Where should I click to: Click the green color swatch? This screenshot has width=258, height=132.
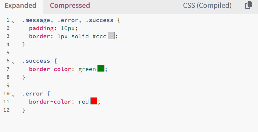click(x=101, y=68)
